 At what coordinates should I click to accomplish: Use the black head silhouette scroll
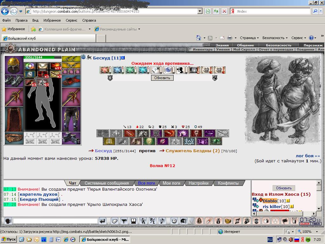click(181, 70)
